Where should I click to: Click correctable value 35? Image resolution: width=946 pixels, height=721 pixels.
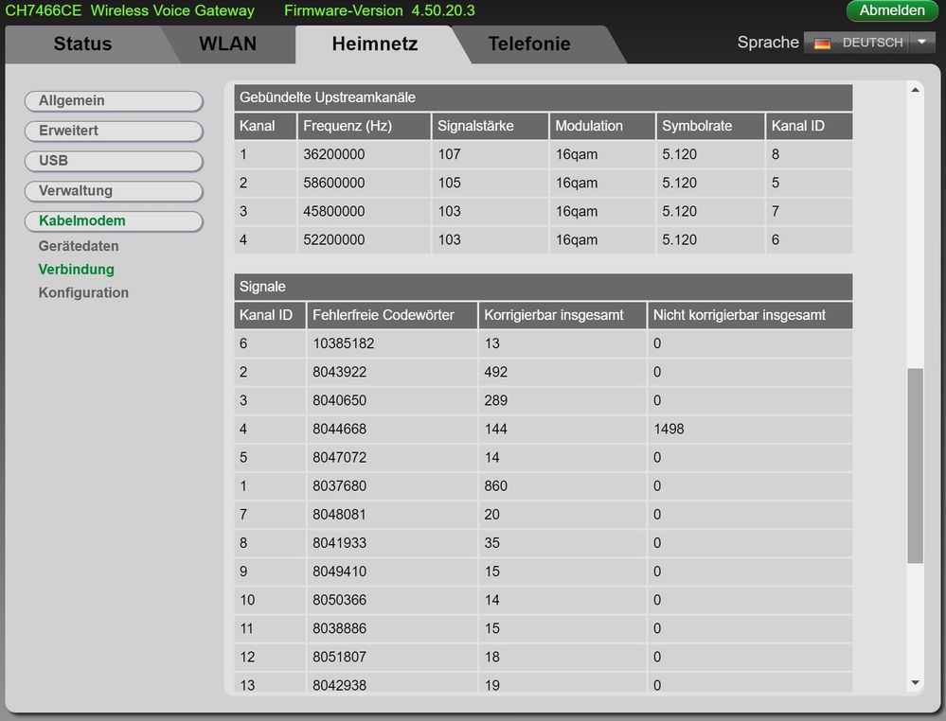[491, 543]
